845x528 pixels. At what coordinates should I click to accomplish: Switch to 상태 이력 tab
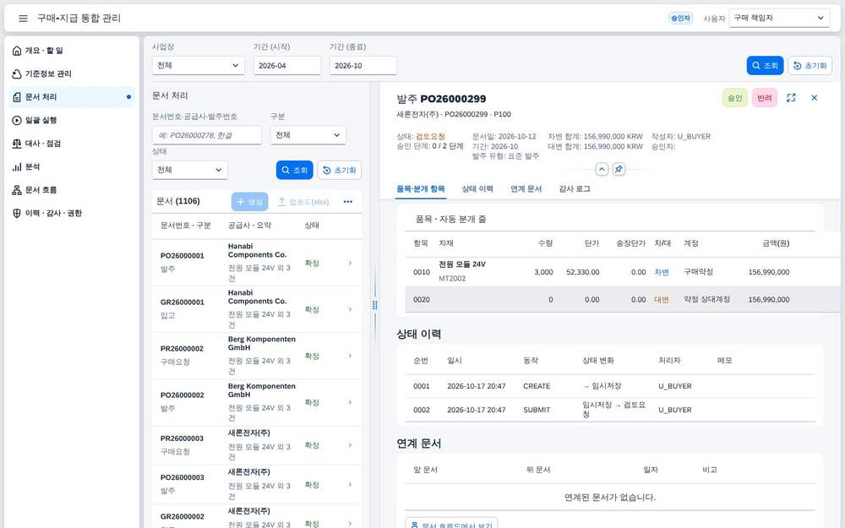(x=477, y=189)
